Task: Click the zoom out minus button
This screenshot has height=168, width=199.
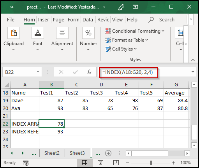Action: [128, 163]
